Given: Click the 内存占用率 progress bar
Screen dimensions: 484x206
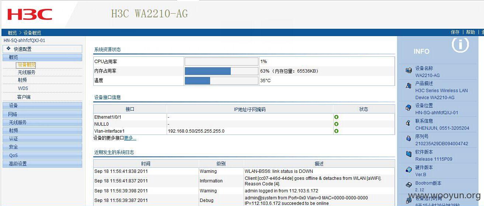Looking at the screenshot, I should coord(221,71).
